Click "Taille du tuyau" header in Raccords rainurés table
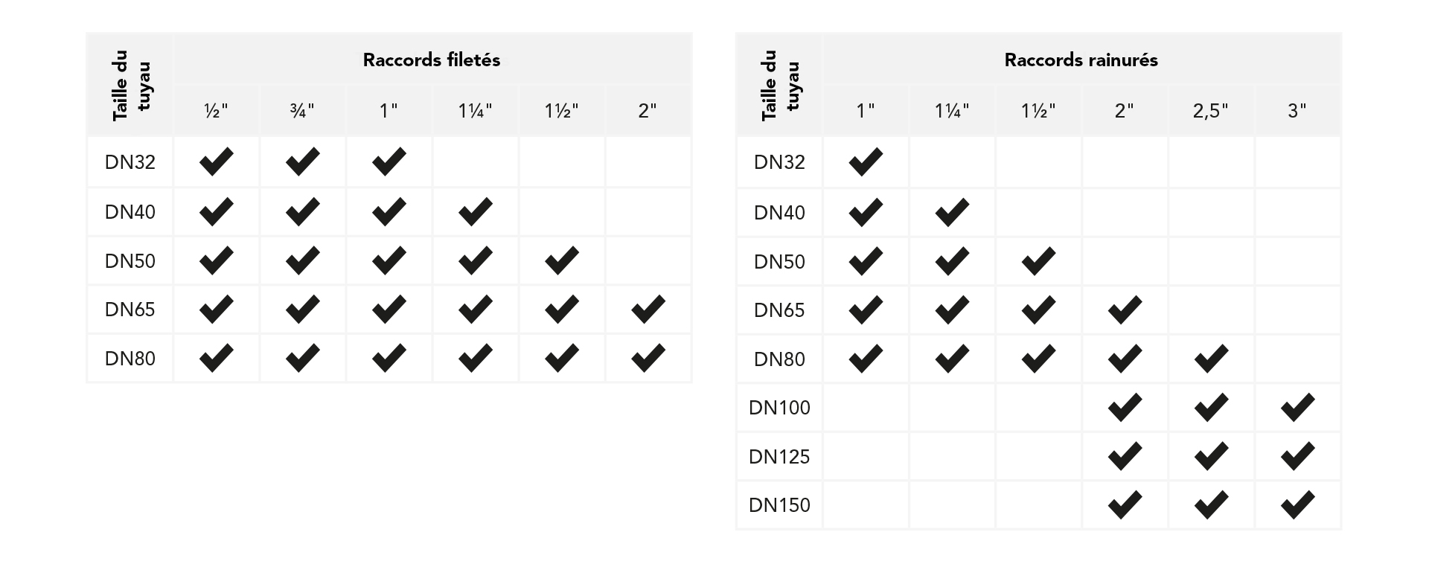The height and width of the screenshot is (564, 1429). tap(780, 85)
